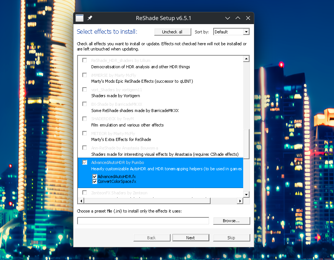Click the Uncheck all button
The image size is (334, 260).
point(172,32)
